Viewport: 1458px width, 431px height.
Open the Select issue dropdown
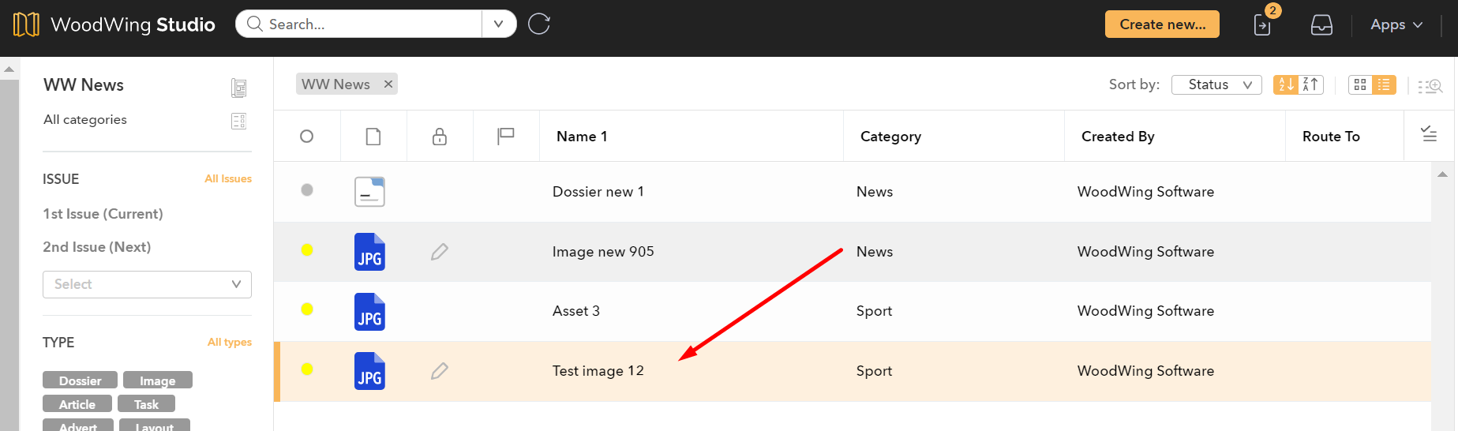point(147,284)
